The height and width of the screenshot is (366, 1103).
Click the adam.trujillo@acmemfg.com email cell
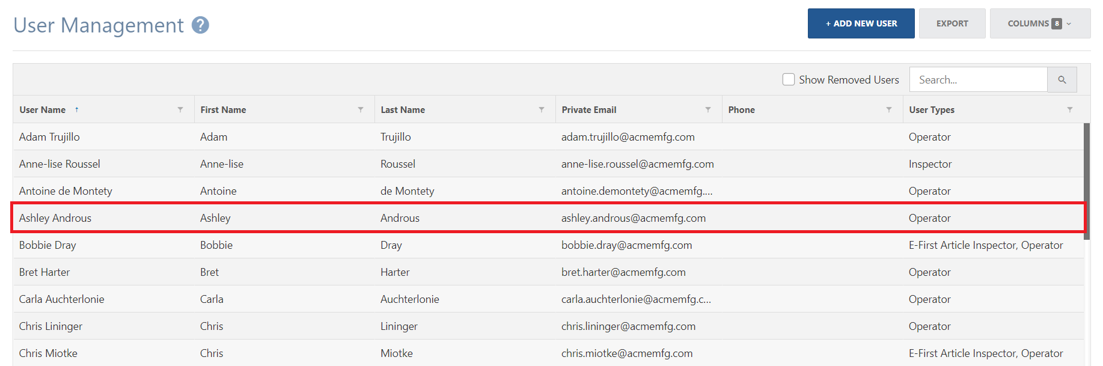click(x=638, y=136)
